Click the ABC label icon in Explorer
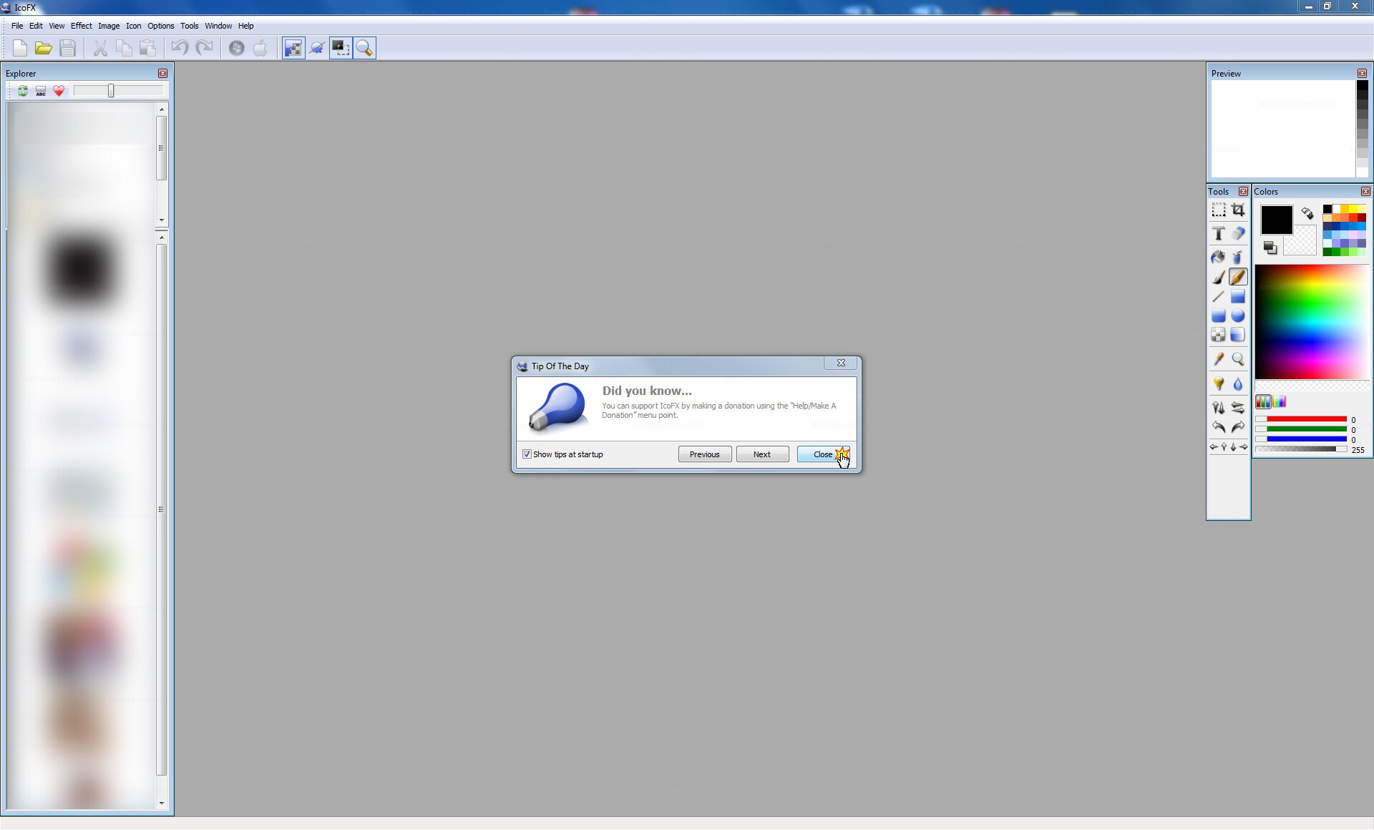The height and width of the screenshot is (830, 1374). pyautogui.click(x=41, y=91)
